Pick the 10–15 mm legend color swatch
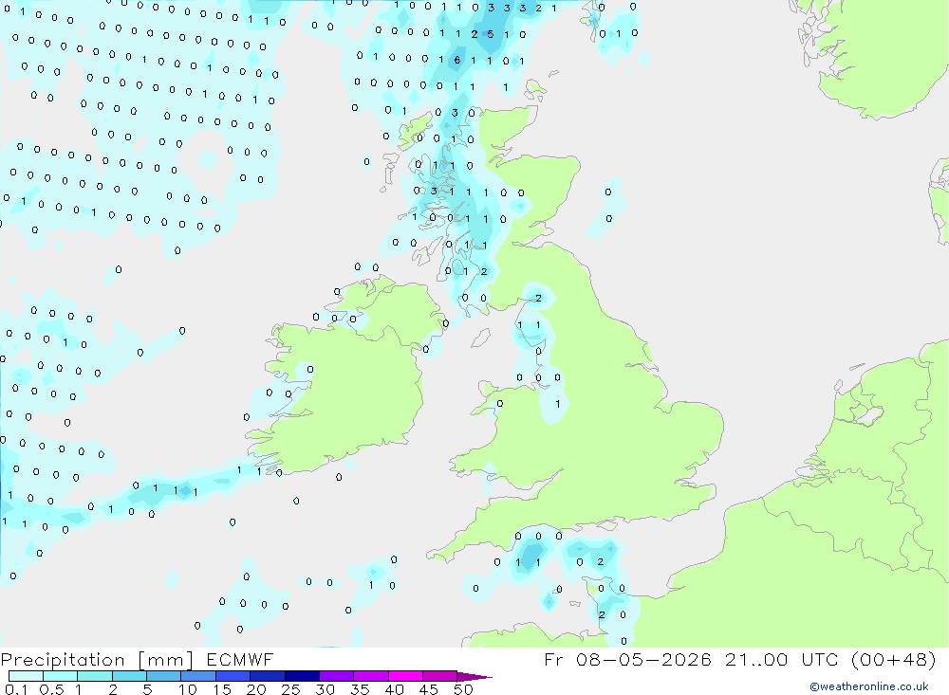Viewport: 949px width, 695px height. [198, 676]
